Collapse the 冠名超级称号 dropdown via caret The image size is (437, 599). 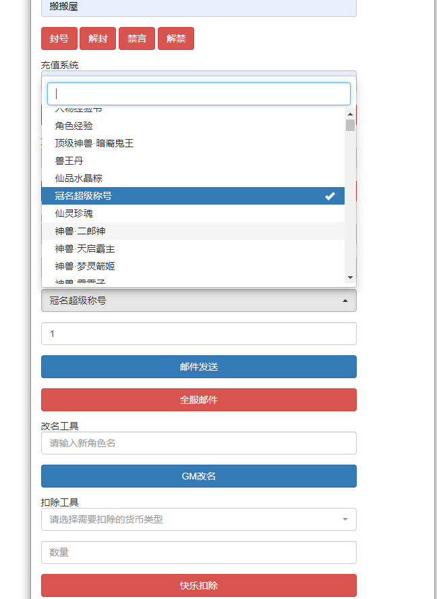coord(345,301)
